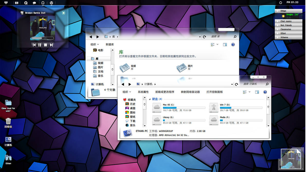
Task: Open the headphones icon in the top dock
Action: point(43,3)
